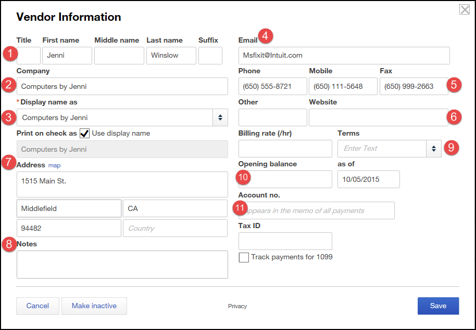Open the Display name as dropdown
This screenshot has height=330, width=476.
[x=220, y=117]
